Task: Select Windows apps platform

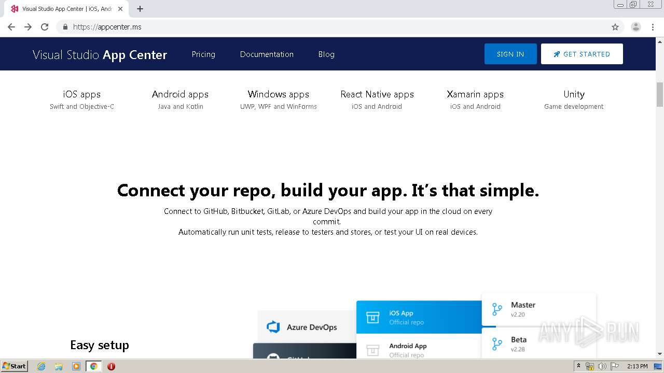Action: (279, 99)
